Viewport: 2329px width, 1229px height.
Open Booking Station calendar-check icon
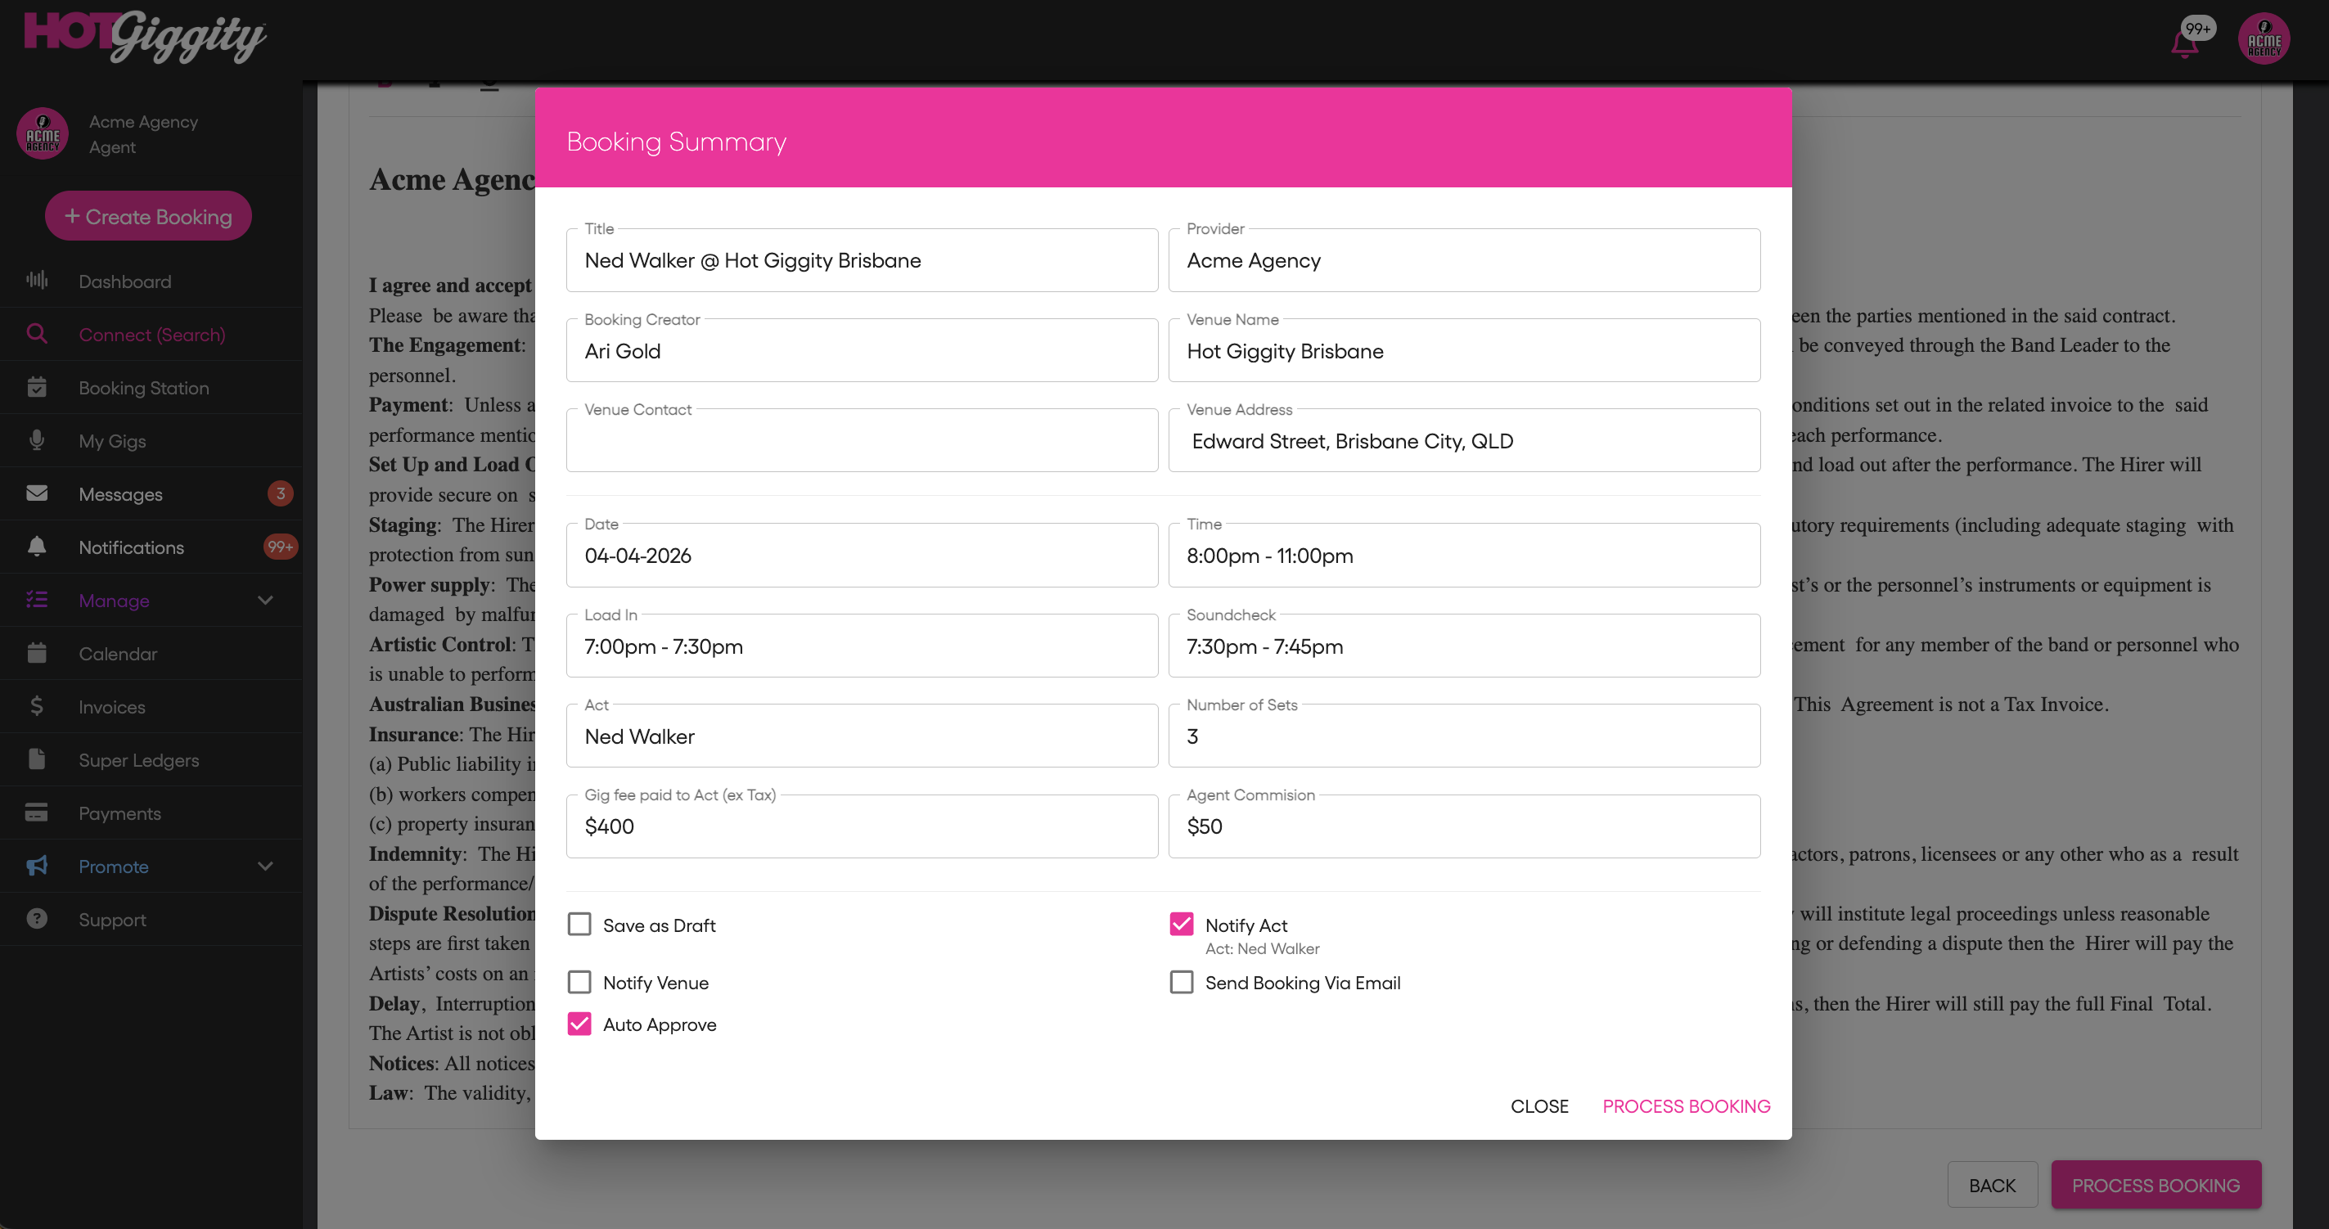point(37,388)
